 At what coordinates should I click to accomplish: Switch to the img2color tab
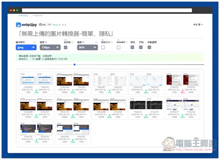38,16
